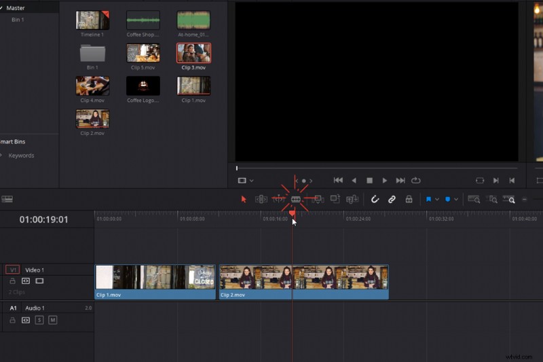Screen dimensions: 543x362
Task: Zoom out timeline with minus button
Action: 525,199
